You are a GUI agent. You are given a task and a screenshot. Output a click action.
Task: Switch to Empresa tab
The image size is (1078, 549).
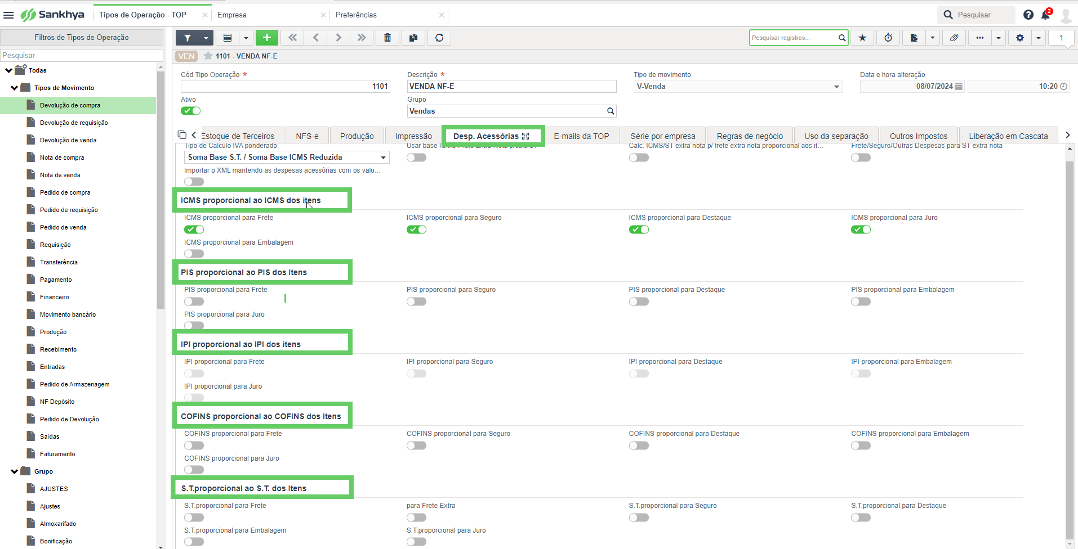coord(232,15)
